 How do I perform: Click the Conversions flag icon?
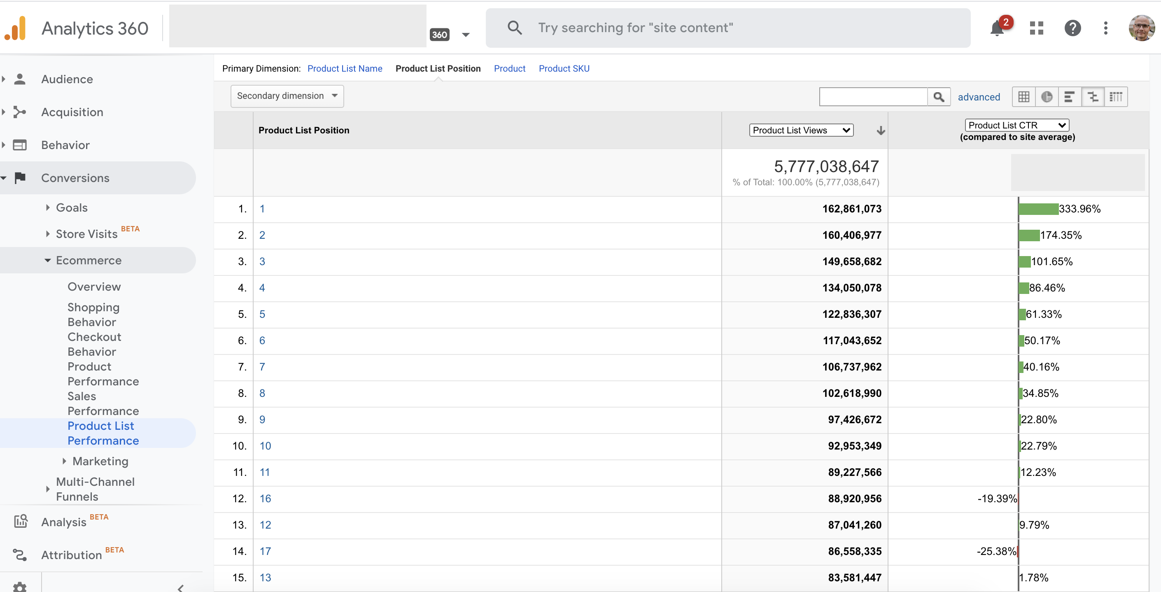pos(20,178)
